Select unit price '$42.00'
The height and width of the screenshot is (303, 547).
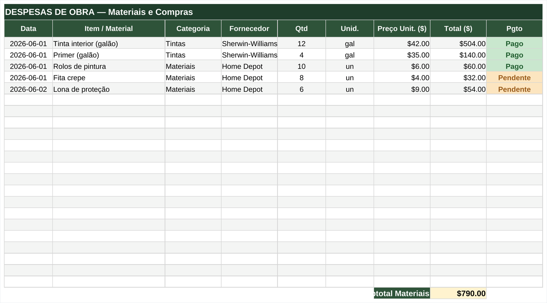(x=402, y=43)
